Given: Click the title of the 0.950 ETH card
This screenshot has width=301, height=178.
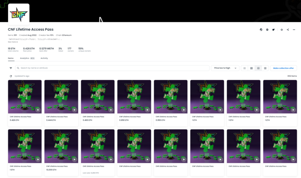Looking at the screenshot, I should click(x=166, y=116).
